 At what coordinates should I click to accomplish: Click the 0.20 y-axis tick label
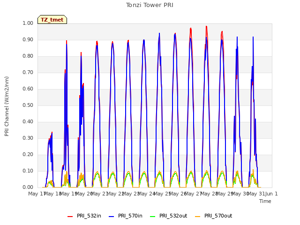point(28,154)
